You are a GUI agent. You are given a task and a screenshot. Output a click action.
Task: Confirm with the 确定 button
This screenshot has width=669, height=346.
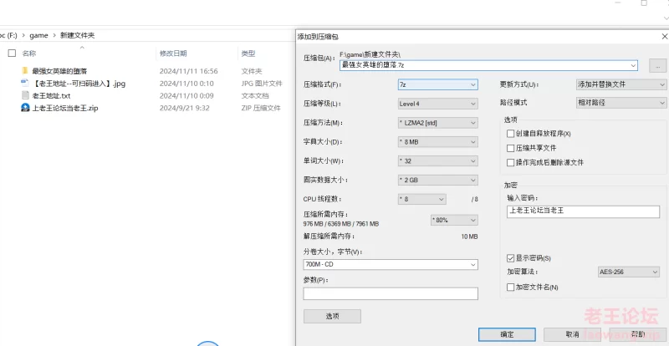point(507,334)
